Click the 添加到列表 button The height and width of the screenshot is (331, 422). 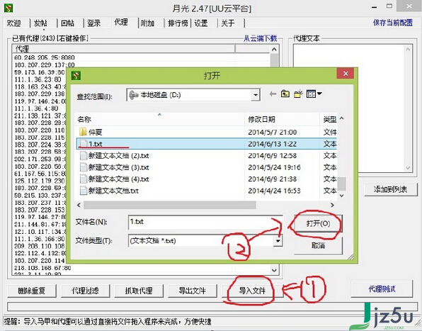point(391,190)
